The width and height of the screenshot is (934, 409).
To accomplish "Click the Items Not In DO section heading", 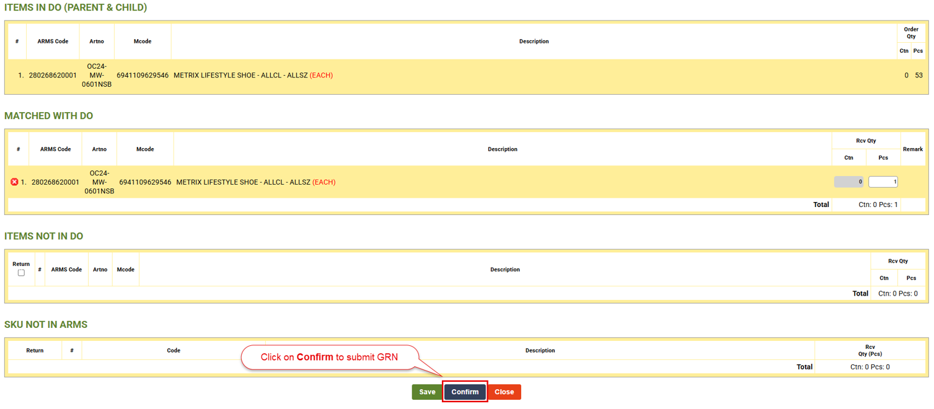I will click(x=44, y=236).
